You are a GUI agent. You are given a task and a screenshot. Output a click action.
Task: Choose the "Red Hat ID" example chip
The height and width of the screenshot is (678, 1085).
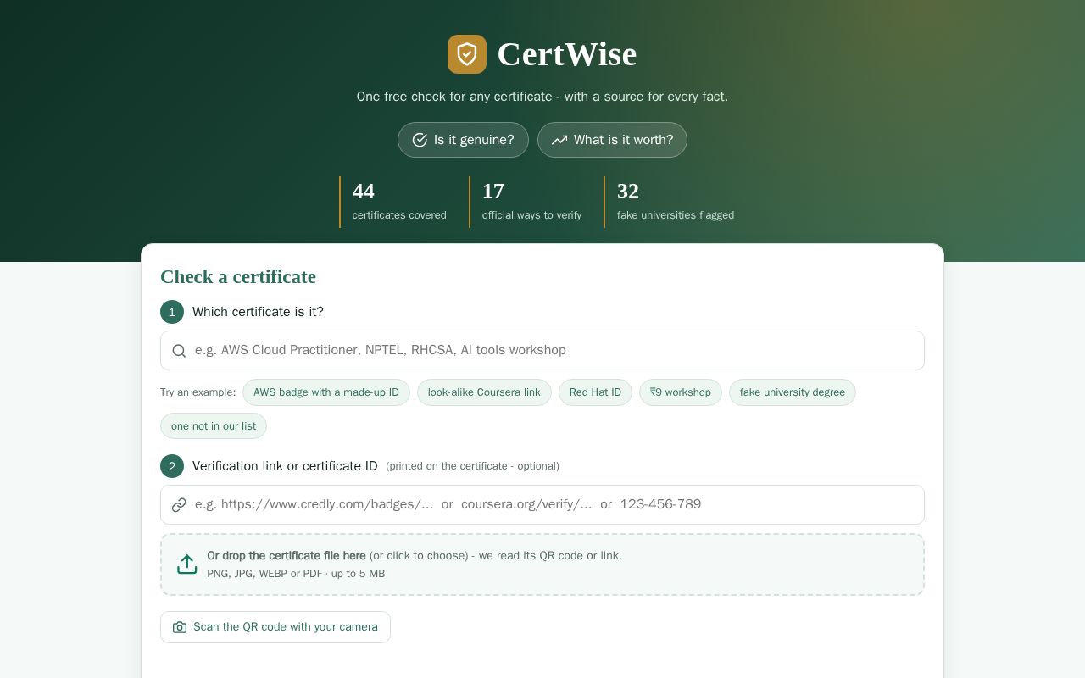tap(595, 392)
